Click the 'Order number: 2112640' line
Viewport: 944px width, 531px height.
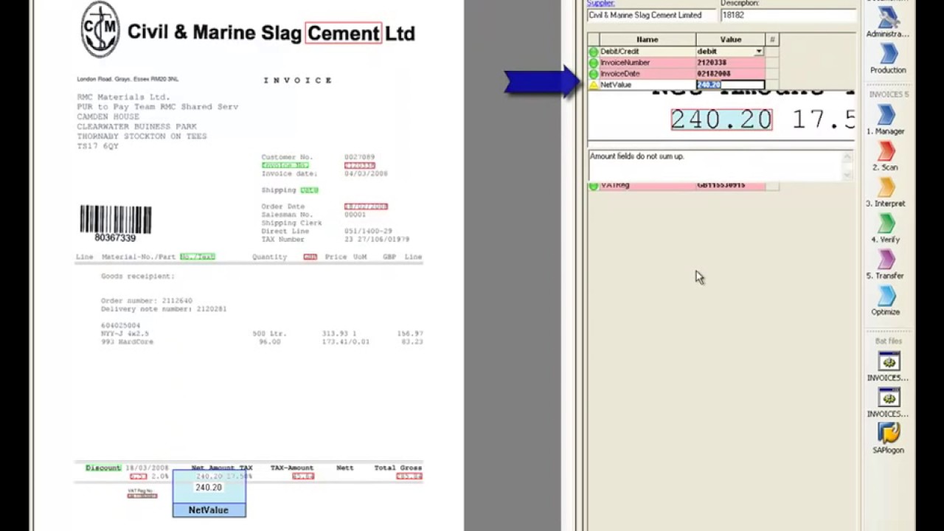pos(147,301)
